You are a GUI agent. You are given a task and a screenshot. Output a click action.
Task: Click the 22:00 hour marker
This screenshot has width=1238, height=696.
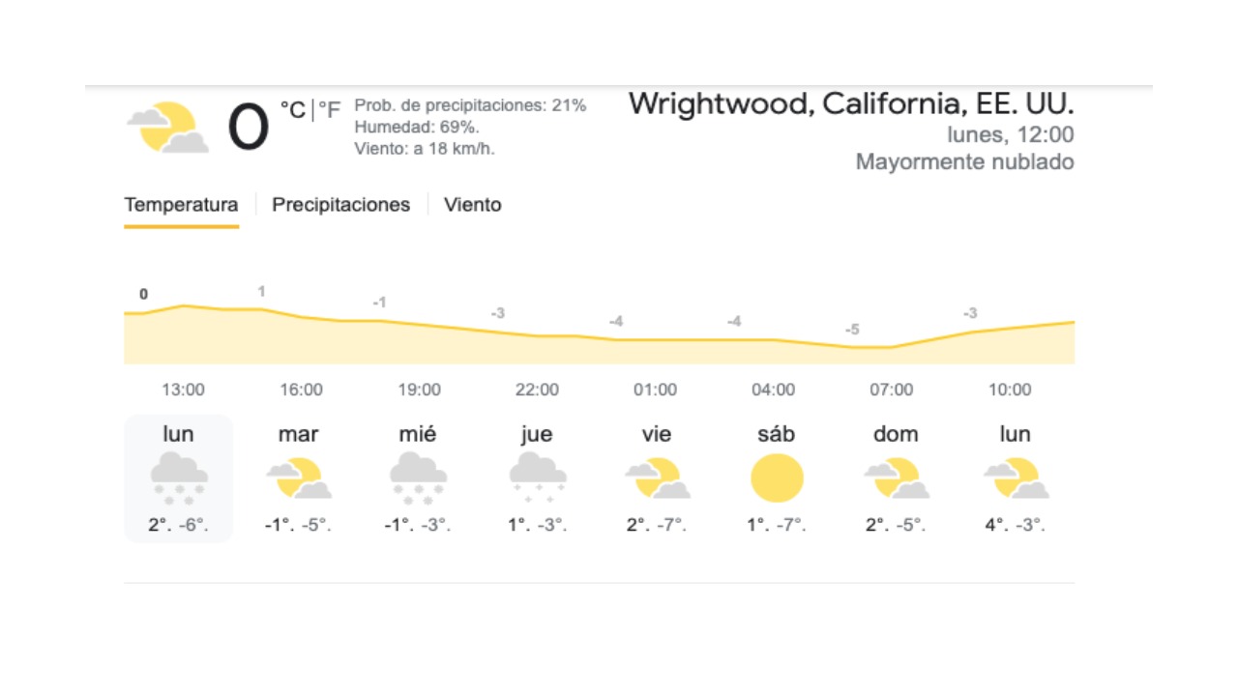tap(537, 390)
